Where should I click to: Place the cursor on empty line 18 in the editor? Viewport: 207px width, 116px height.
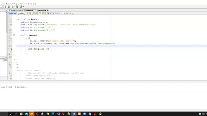tap(111, 46)
